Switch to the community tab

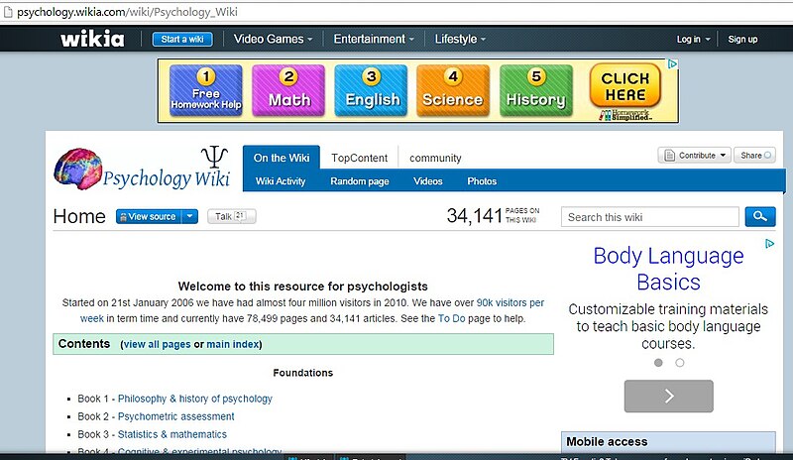(435, 158)
